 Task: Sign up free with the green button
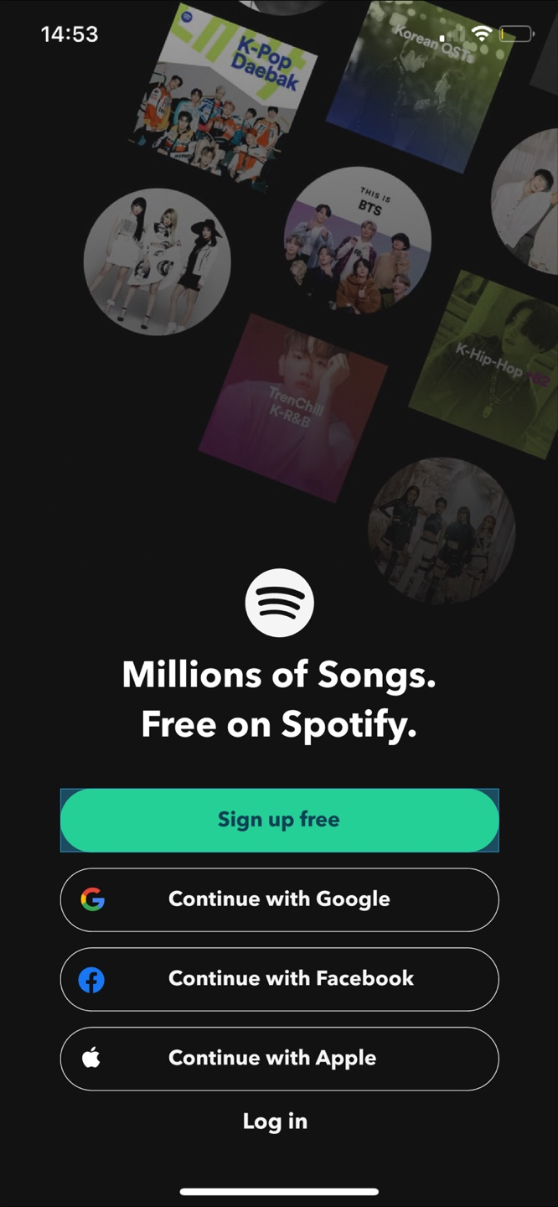[x=279, y=820]
